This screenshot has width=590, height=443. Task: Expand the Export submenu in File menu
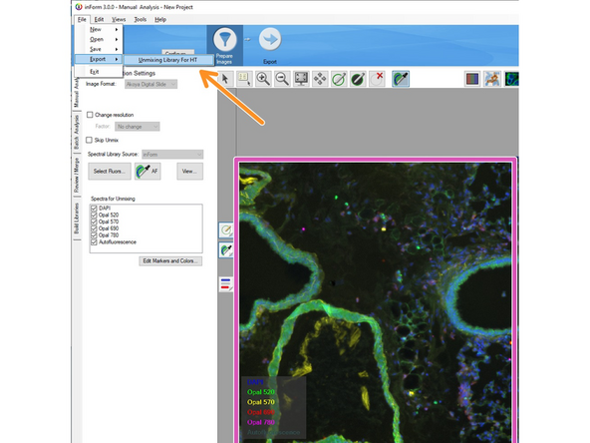click(99, 59)
